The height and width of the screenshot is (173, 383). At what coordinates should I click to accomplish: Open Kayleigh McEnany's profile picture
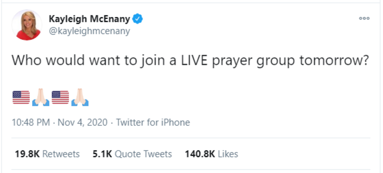point(26,25)
